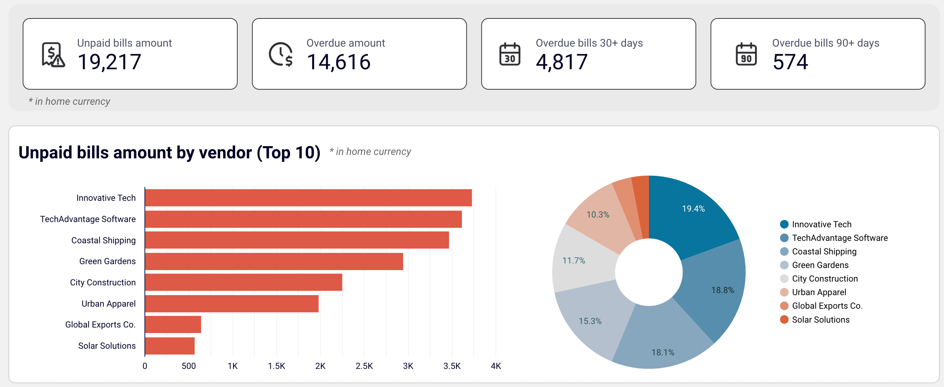Click the 90-day calendar icon
Image resolution: width=944 pixels, height=387 pixels.
point(746,54)
